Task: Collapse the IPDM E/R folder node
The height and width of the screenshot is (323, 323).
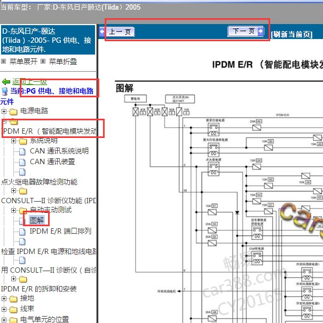Action: 4,121
